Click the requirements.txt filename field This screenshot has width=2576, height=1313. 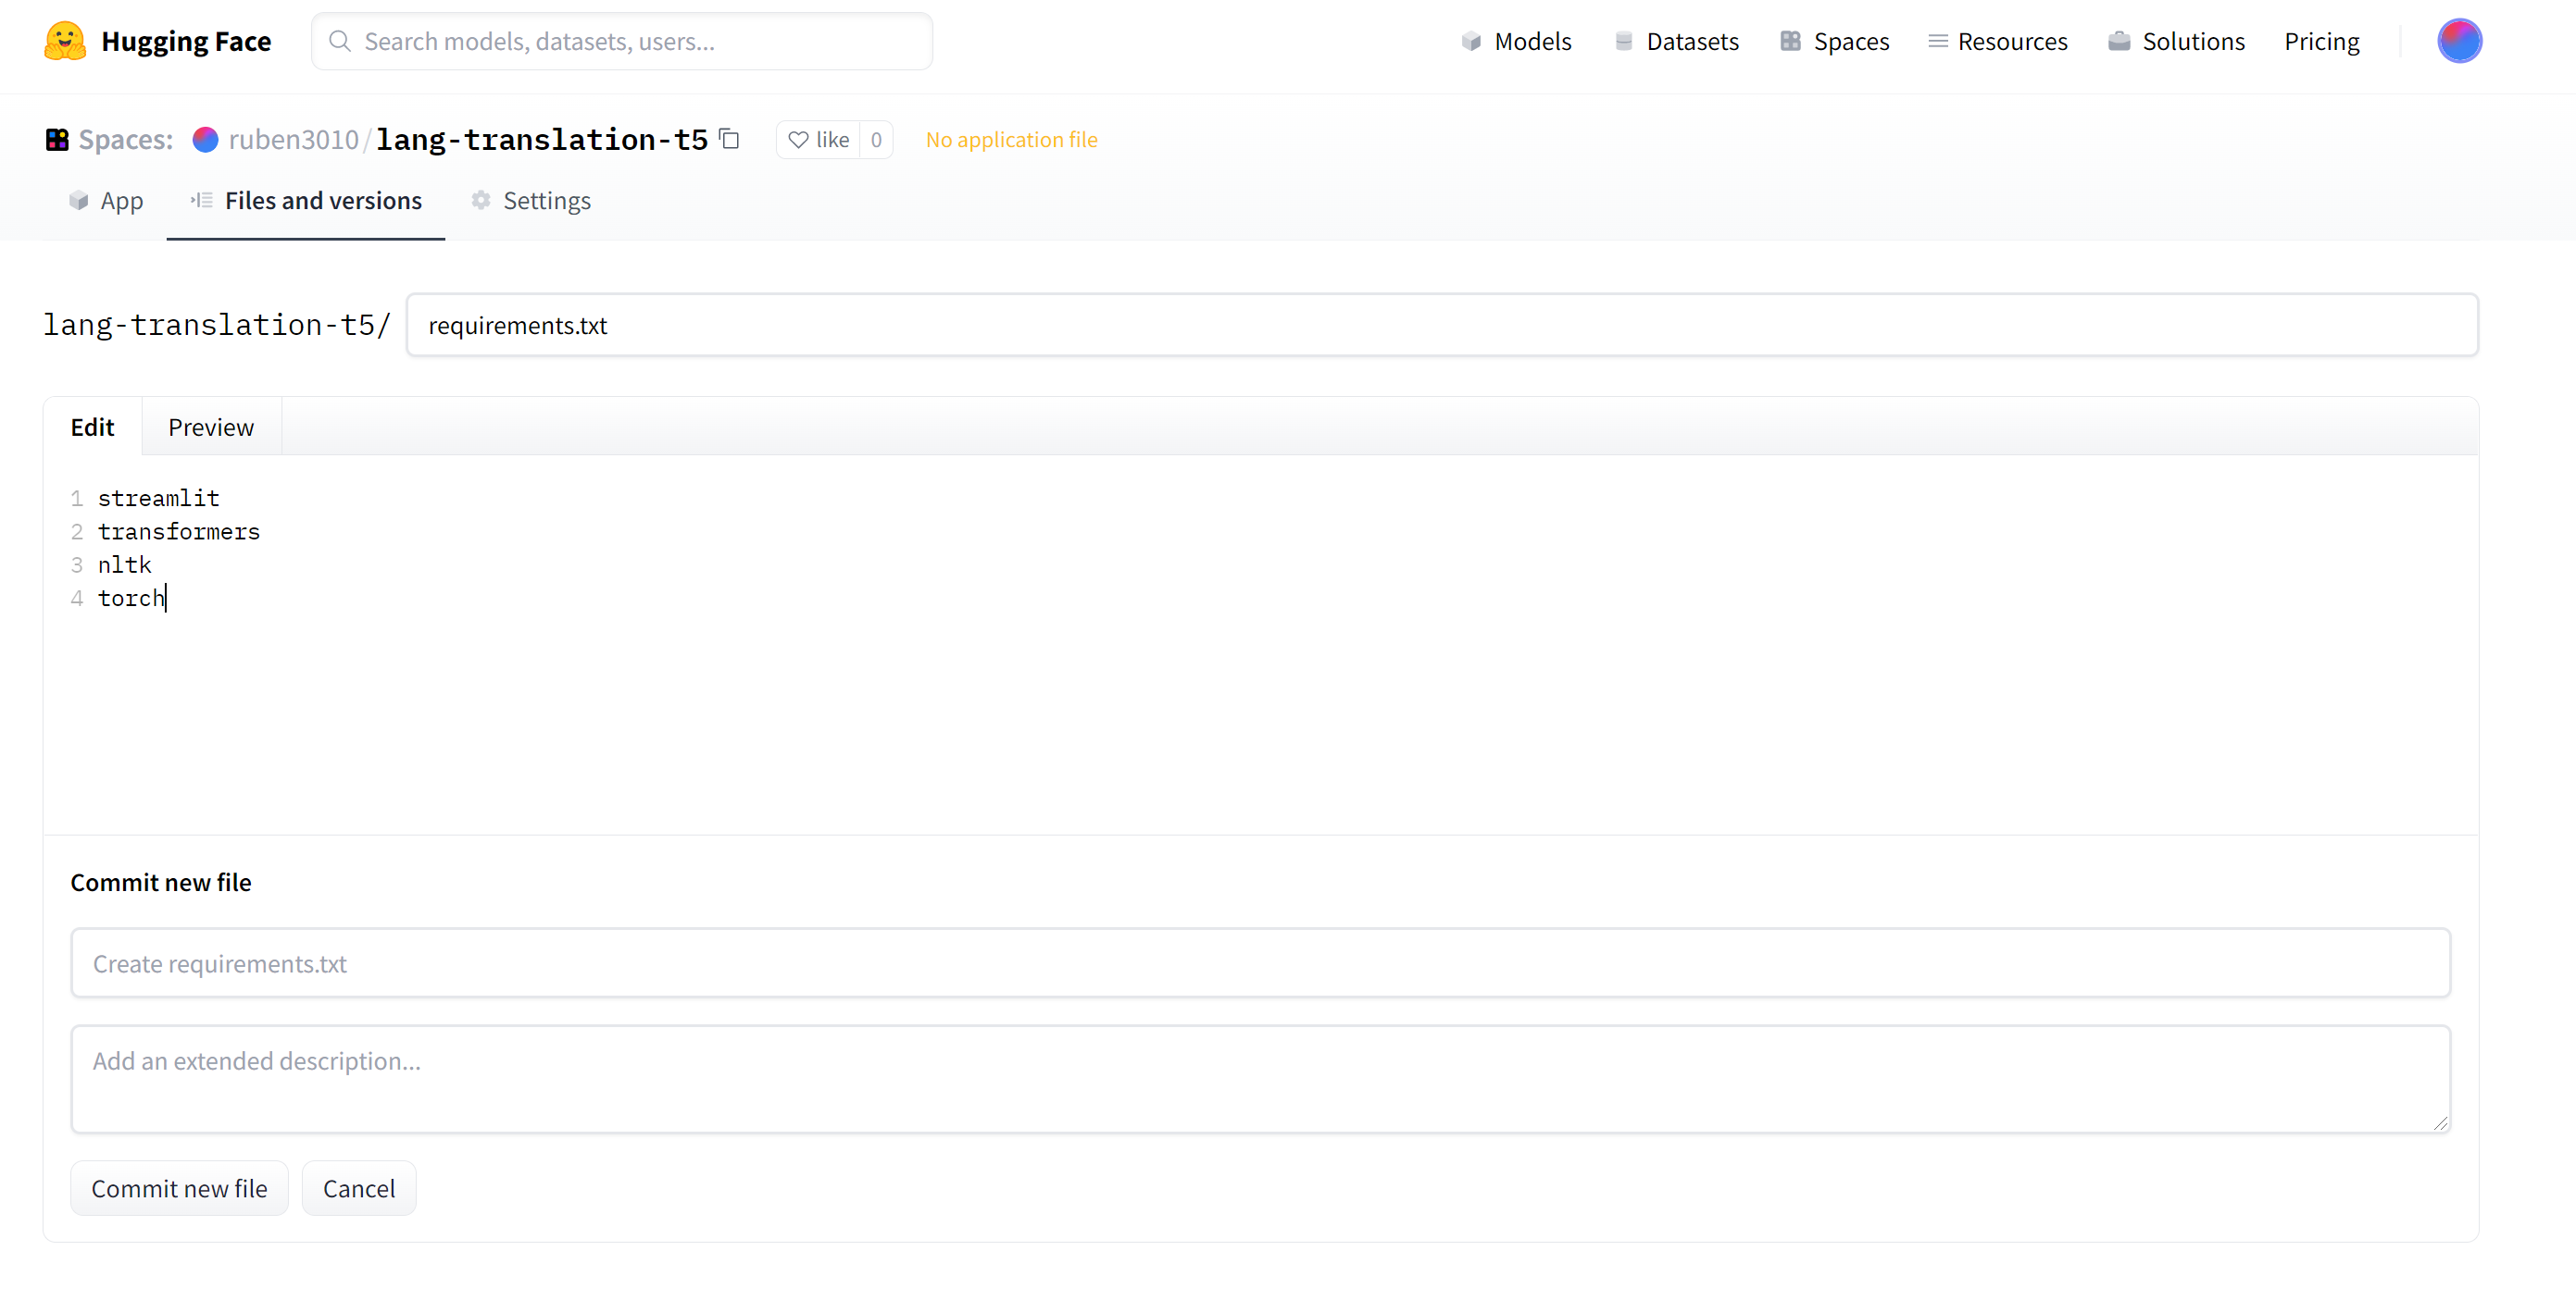(1441, 326)
